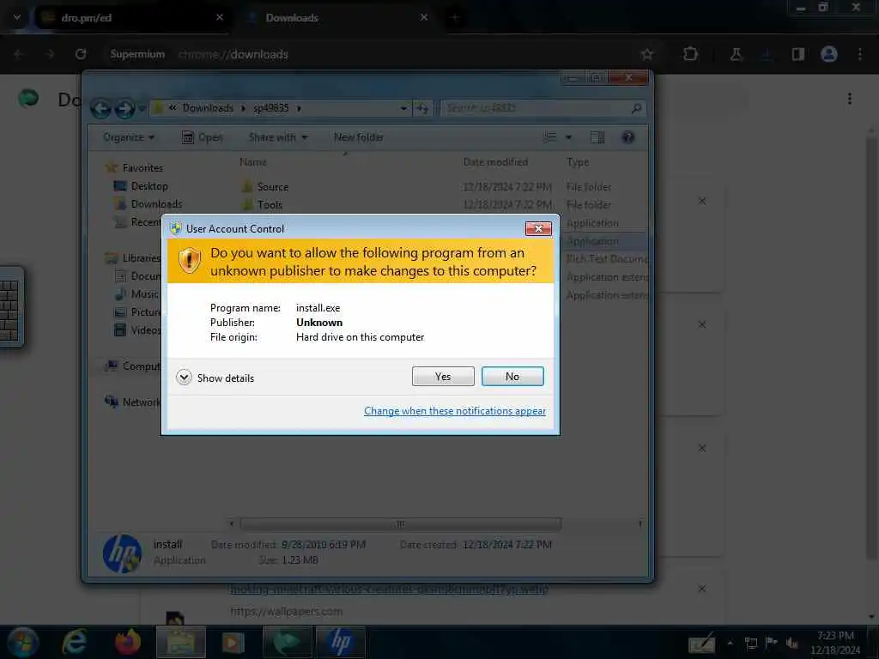Open the Share with dropdown

(278, 137)
